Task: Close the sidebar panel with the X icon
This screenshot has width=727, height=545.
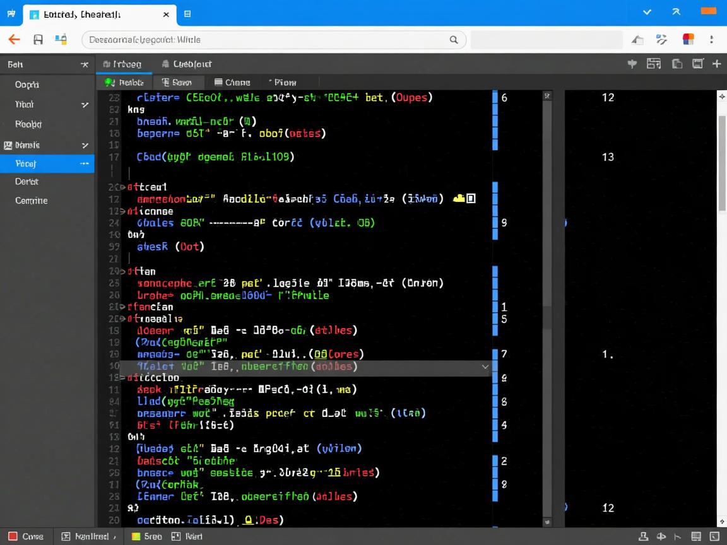Action: [x=84, y=64]
